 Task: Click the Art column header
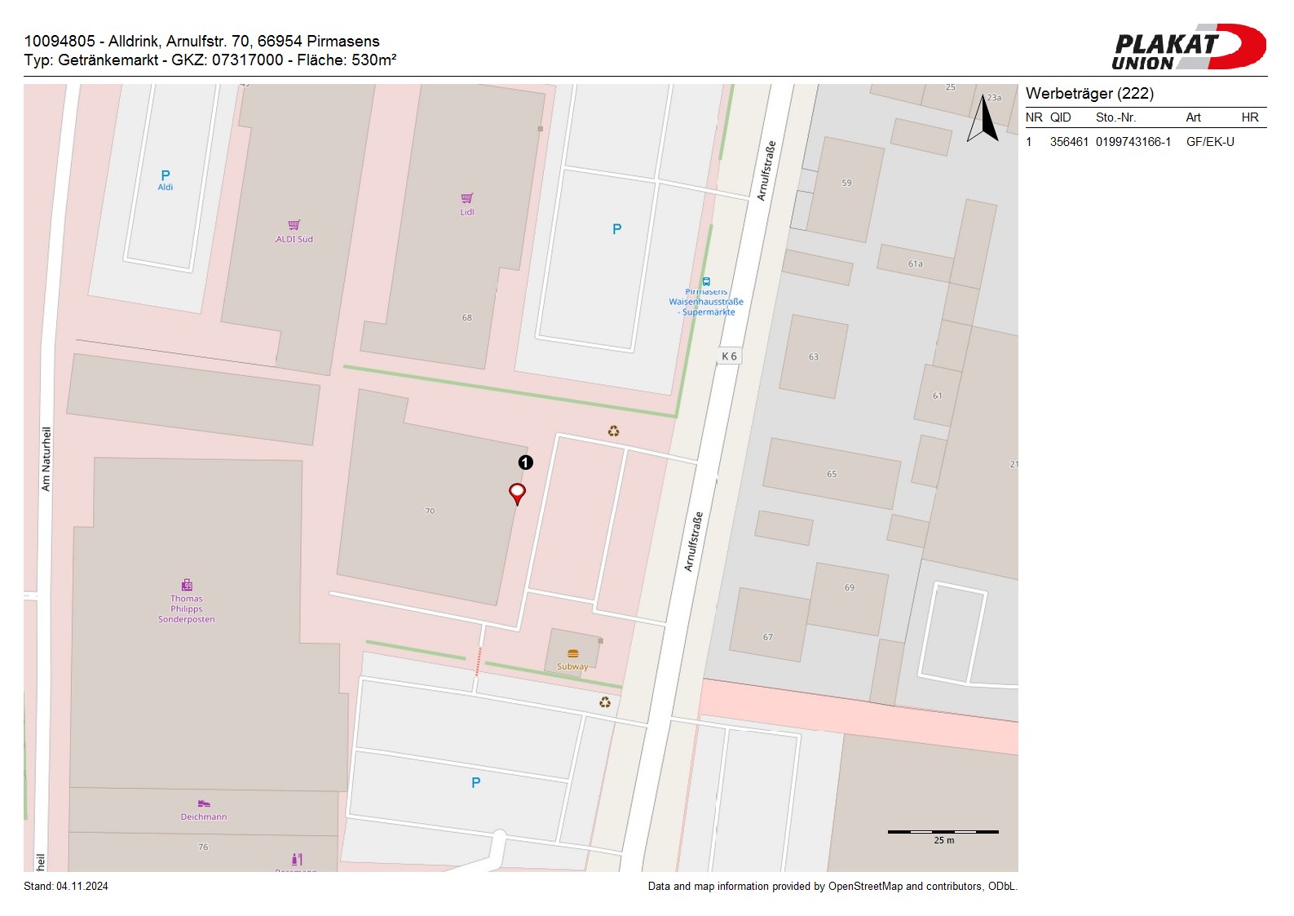click(1193, 117)
